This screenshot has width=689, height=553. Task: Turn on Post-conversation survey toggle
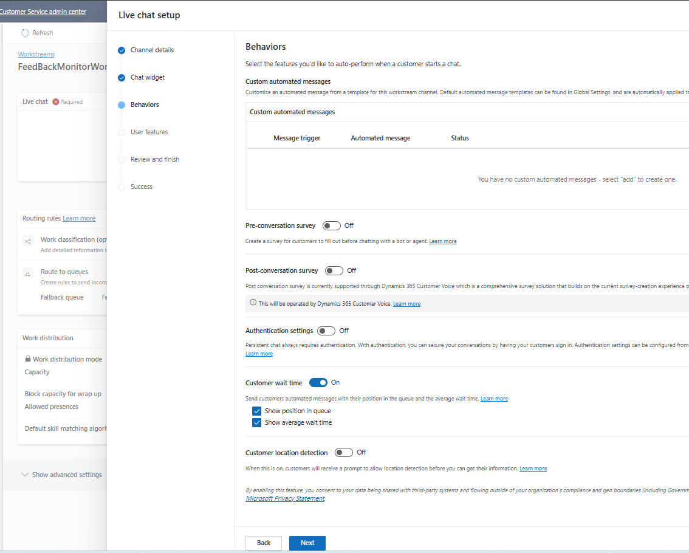334,270
